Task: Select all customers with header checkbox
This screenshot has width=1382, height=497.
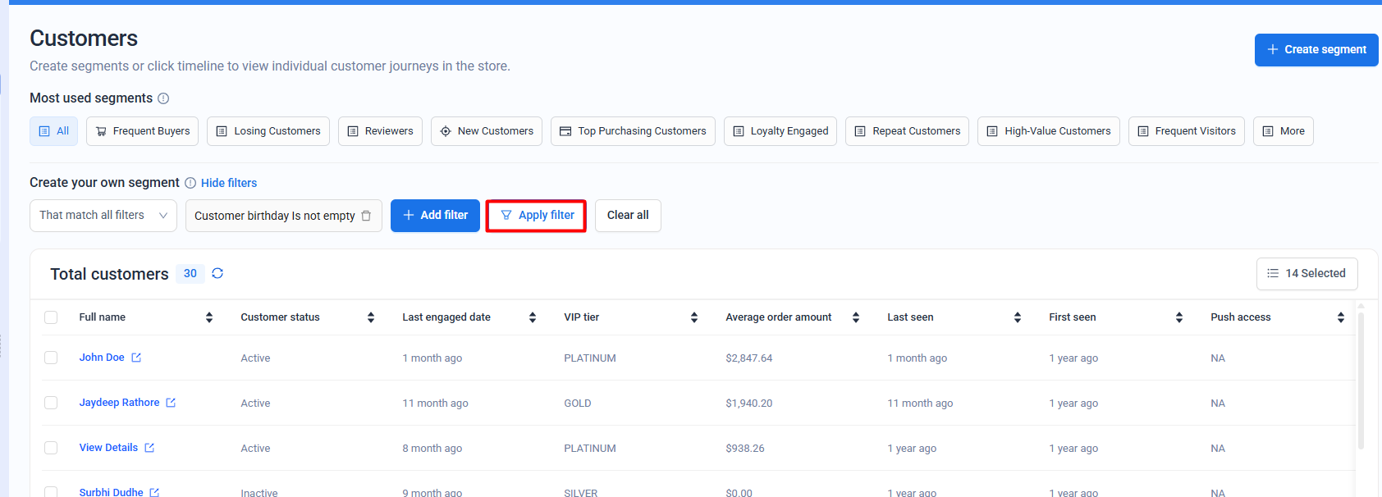Action: point(51,317)
